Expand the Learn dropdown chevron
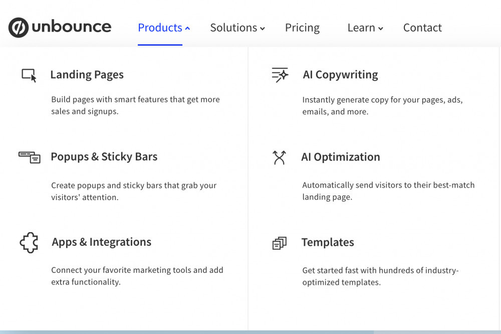Image resolution: width=501 pixels, height=334 pixels. click(381, 29)
